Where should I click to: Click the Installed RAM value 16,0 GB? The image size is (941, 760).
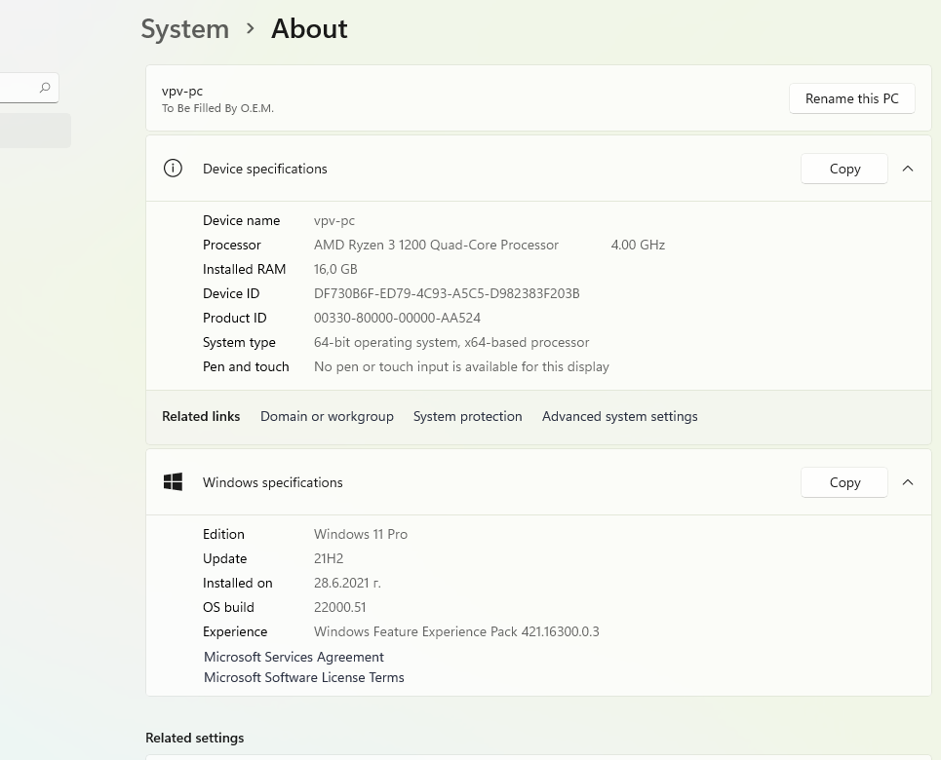(335, 269)
